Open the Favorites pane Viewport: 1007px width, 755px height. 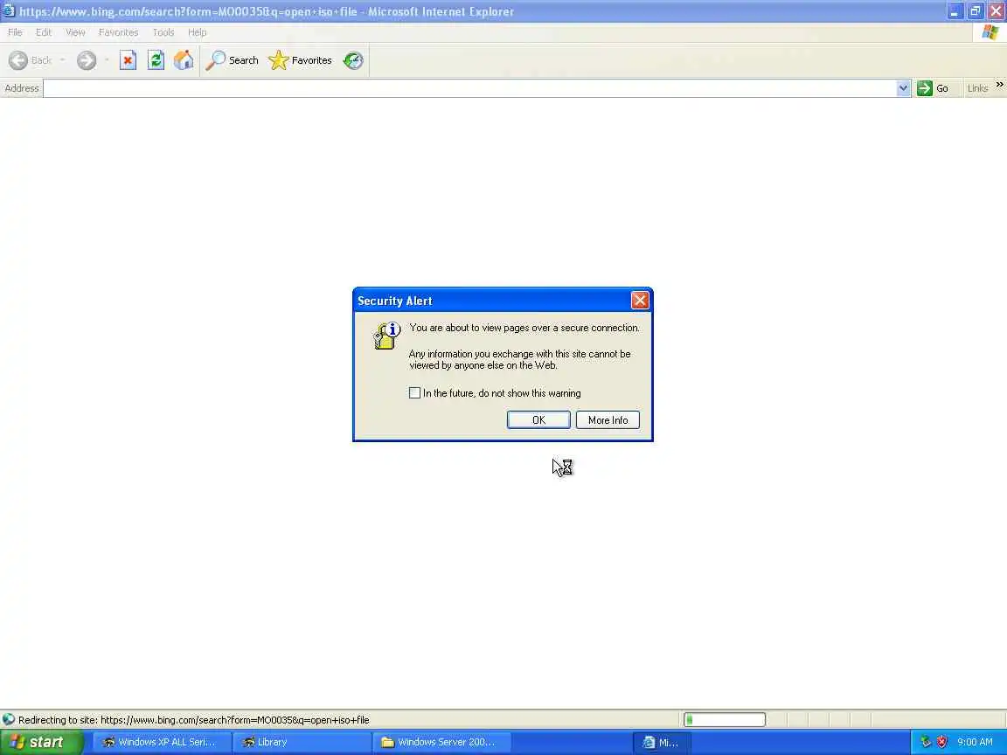click(301, 60)
